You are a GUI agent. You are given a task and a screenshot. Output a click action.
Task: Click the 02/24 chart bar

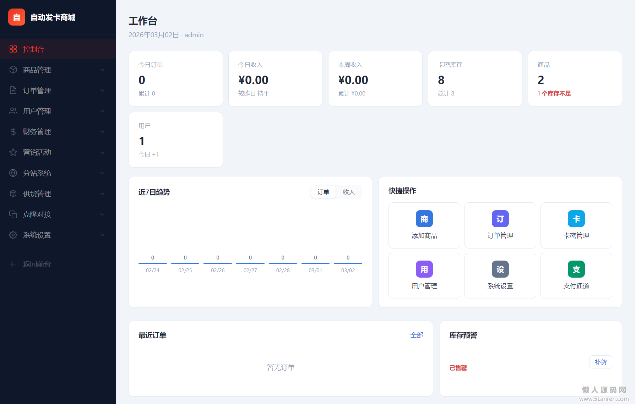coord(153,263)
